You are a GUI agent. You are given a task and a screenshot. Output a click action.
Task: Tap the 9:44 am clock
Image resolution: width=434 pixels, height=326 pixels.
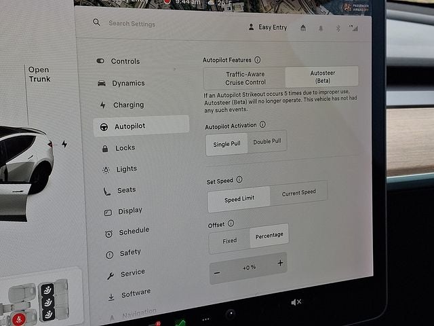[x=188, y=2]
